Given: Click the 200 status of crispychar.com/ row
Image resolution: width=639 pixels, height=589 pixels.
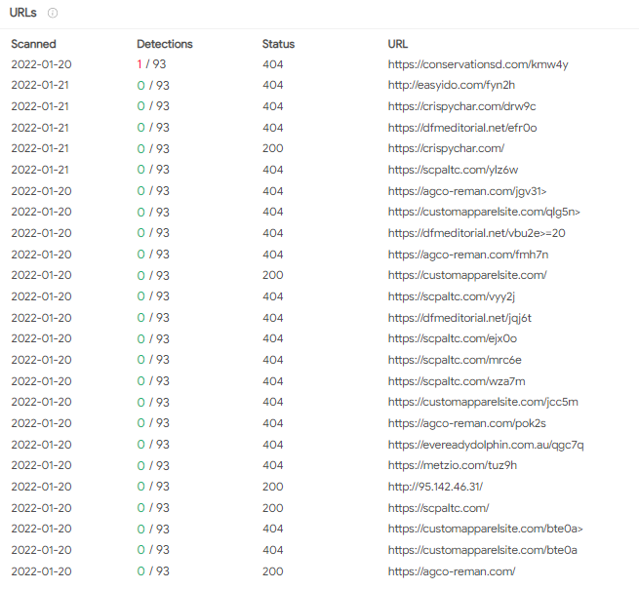Looking at the screenshot, I should pos(272,148).
